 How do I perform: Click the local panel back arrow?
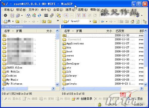[x=25, y=21]
